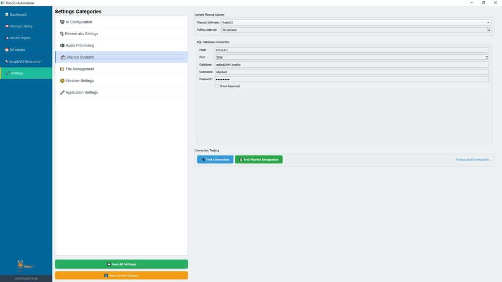
Task: Click the AI Configuration robot icon
Action: point(62,22)
